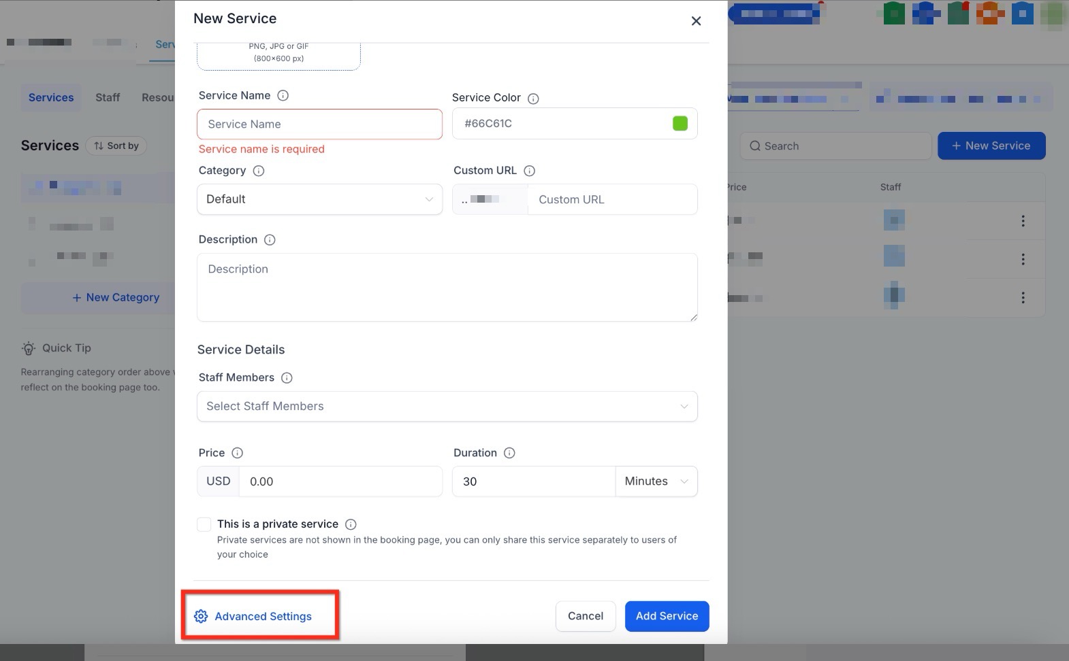
Task: Click the Description info icon
Action: tap(270, 240)
